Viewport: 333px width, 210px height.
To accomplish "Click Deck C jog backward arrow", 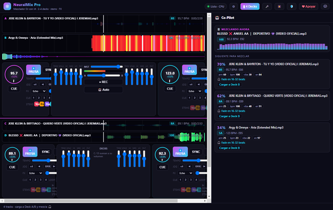I will (39, 166).
